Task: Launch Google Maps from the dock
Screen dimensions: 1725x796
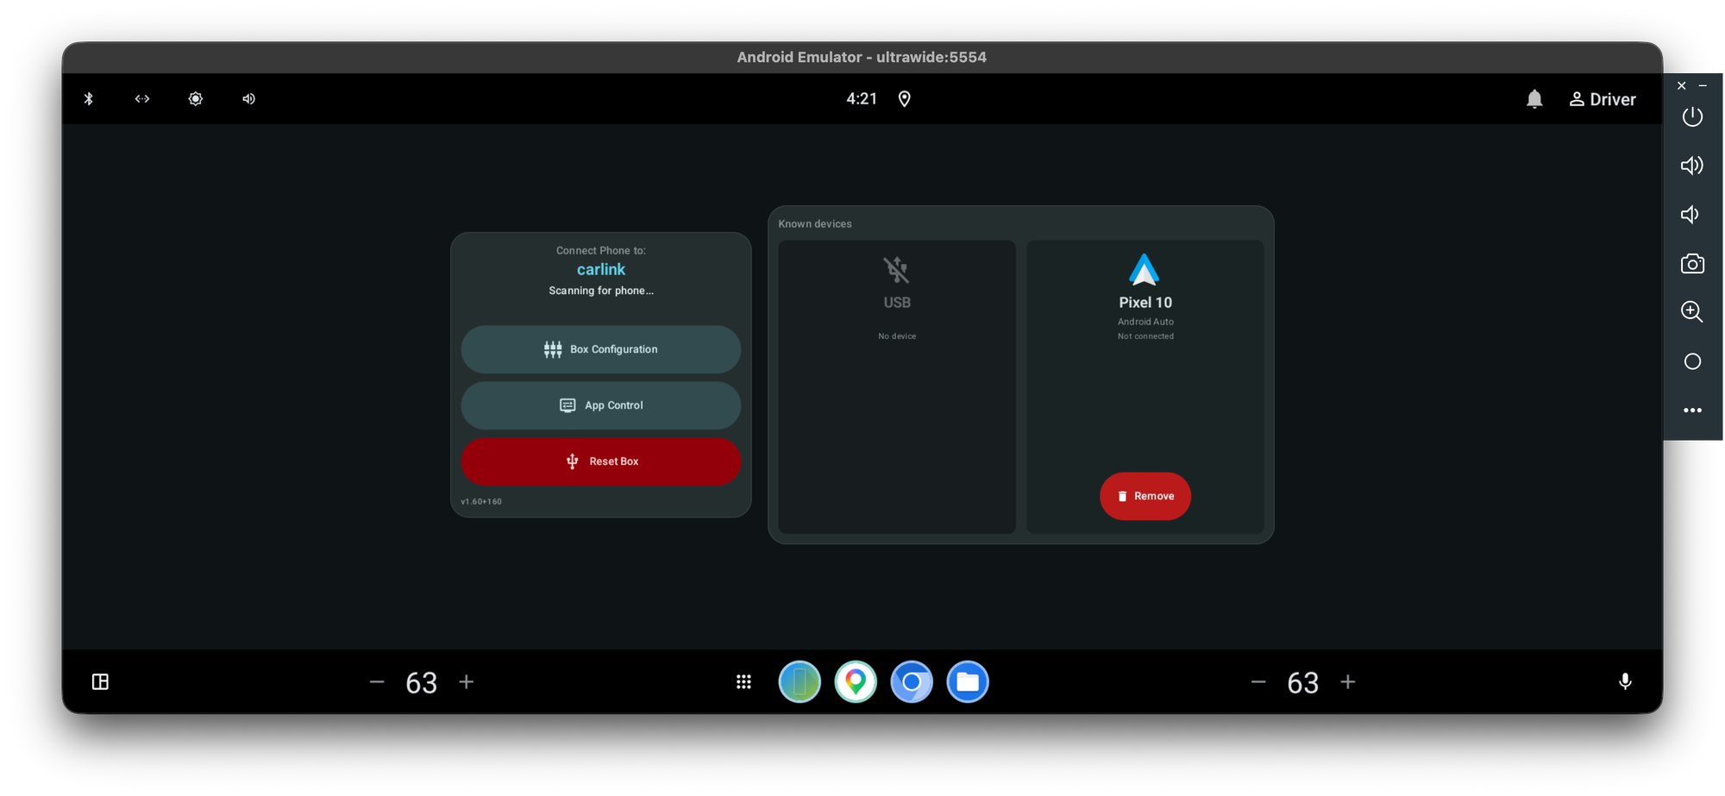Action: (856, 682)
